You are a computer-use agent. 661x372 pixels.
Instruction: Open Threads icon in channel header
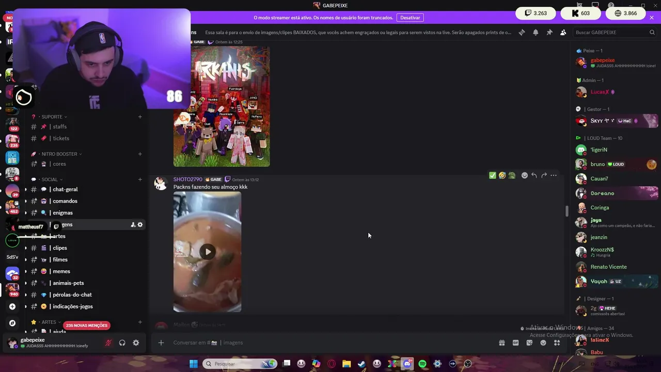click(522, 32)
